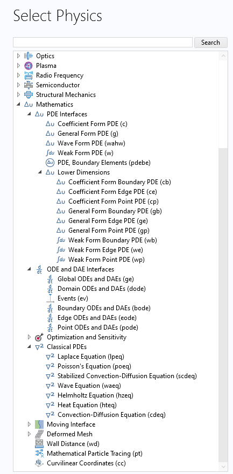This screenshot has width=233, height=474.
Task: Choose Global ODEs and DAEs (ge)
Action: click(x=96, y=278)
